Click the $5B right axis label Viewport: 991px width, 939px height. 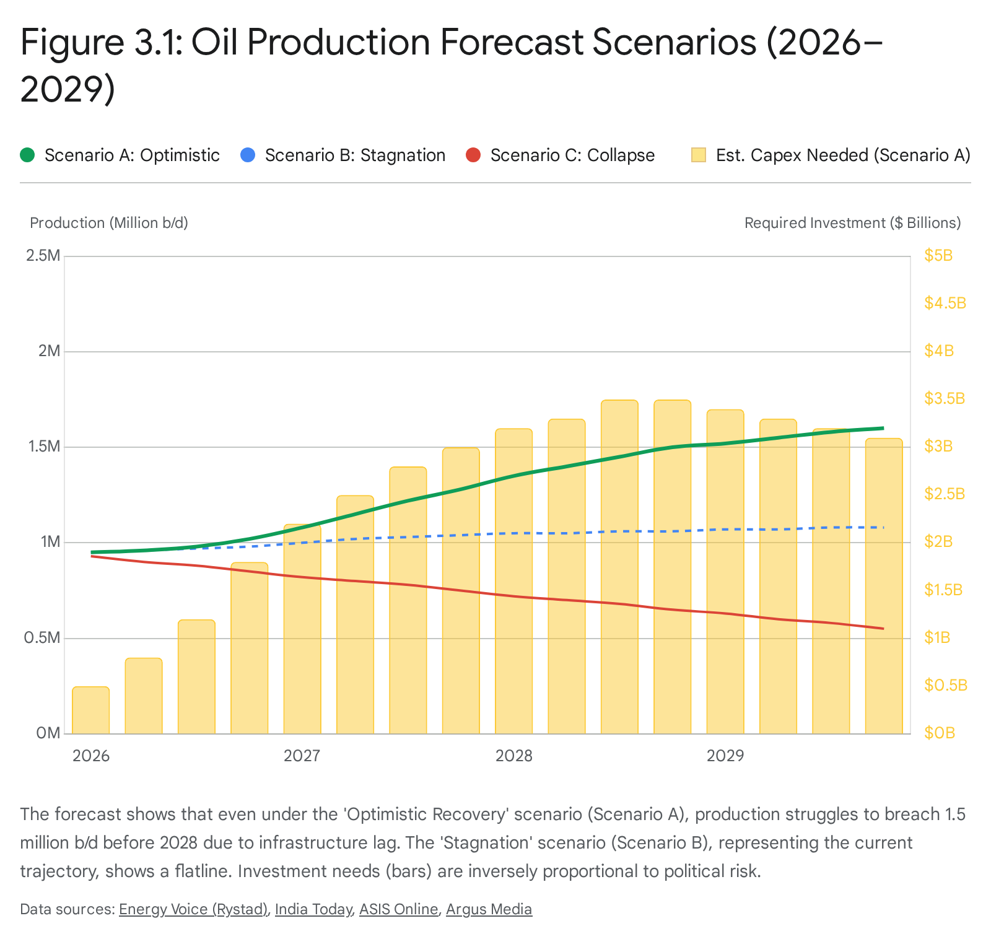938,255
